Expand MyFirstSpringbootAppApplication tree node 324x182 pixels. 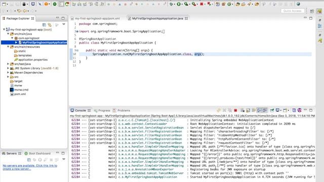16,42
